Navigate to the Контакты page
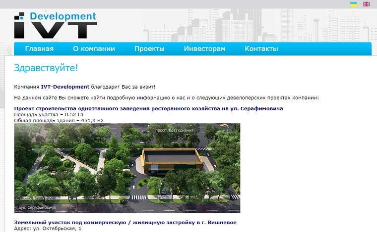Image resolution: width=377 pixels, height=232 pixels. pyautogui.click(x=261, y=49)
